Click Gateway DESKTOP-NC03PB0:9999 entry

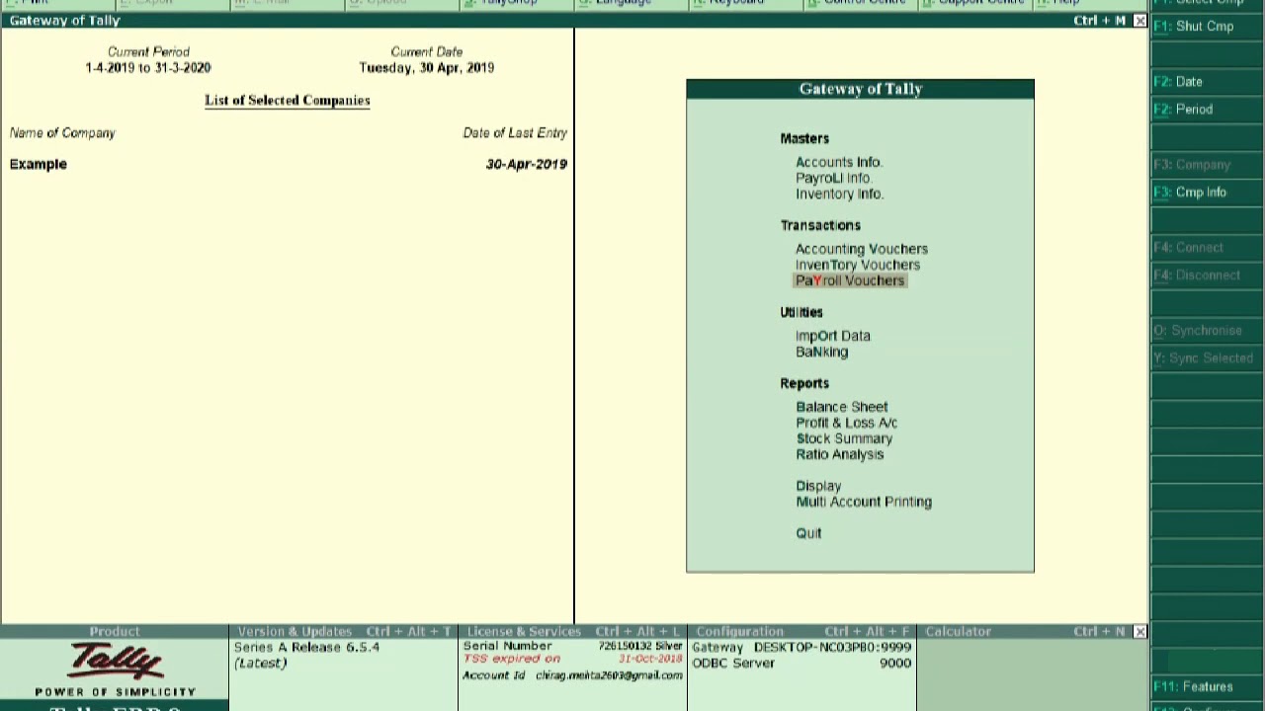801,647
